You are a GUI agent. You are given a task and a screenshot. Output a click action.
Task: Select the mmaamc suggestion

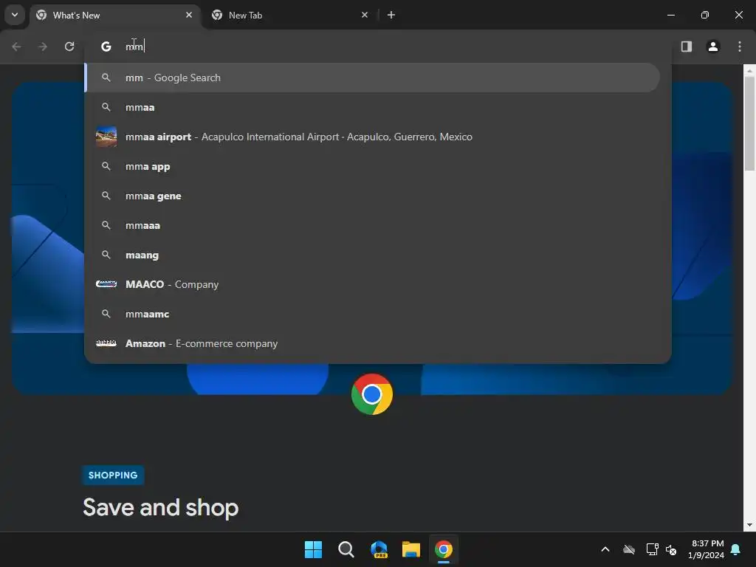click(x=372, y=314)
